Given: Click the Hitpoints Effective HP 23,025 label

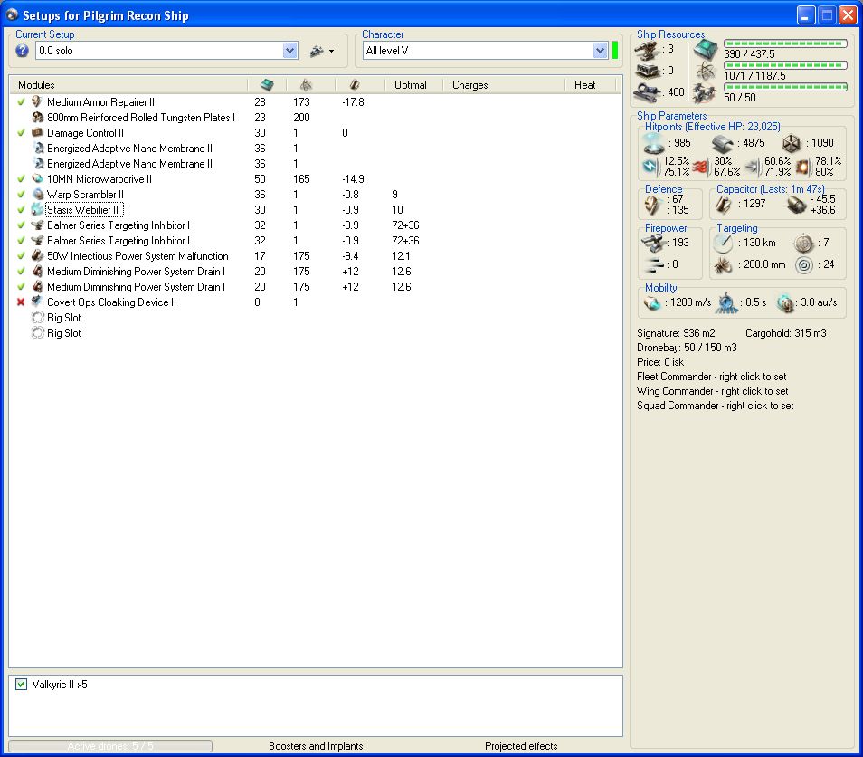Looking at the screenshot, I should tap(712, 127).
